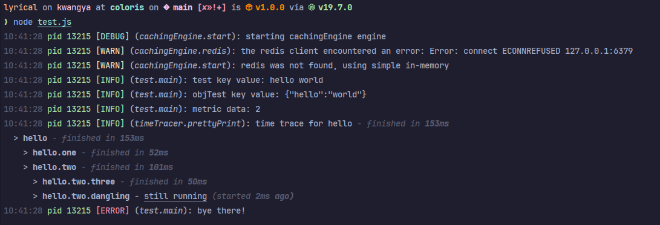The width and height of the screenshot is (660, 225).
Task: Click the prompt arrow before node command
Action: click(x=6, y=22)
